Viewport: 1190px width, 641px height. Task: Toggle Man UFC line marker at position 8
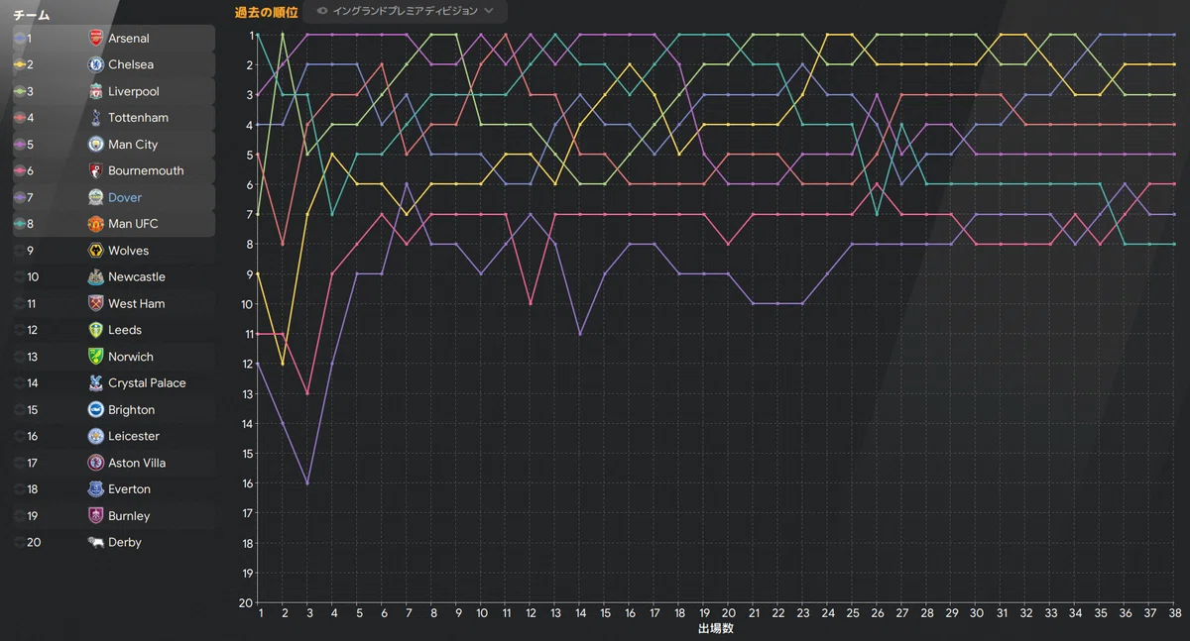click(20, 224)
